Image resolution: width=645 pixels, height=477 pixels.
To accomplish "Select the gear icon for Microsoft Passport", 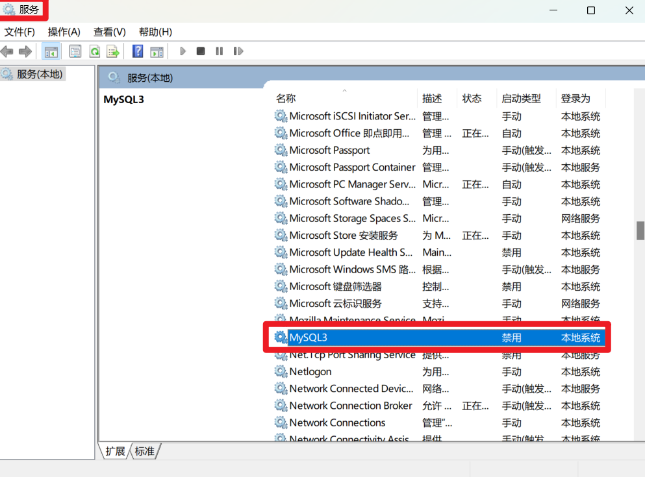I will click(x=281, y=151).
